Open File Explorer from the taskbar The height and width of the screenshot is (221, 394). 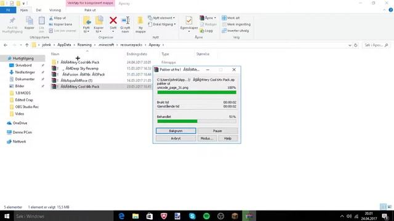[135, 216]
